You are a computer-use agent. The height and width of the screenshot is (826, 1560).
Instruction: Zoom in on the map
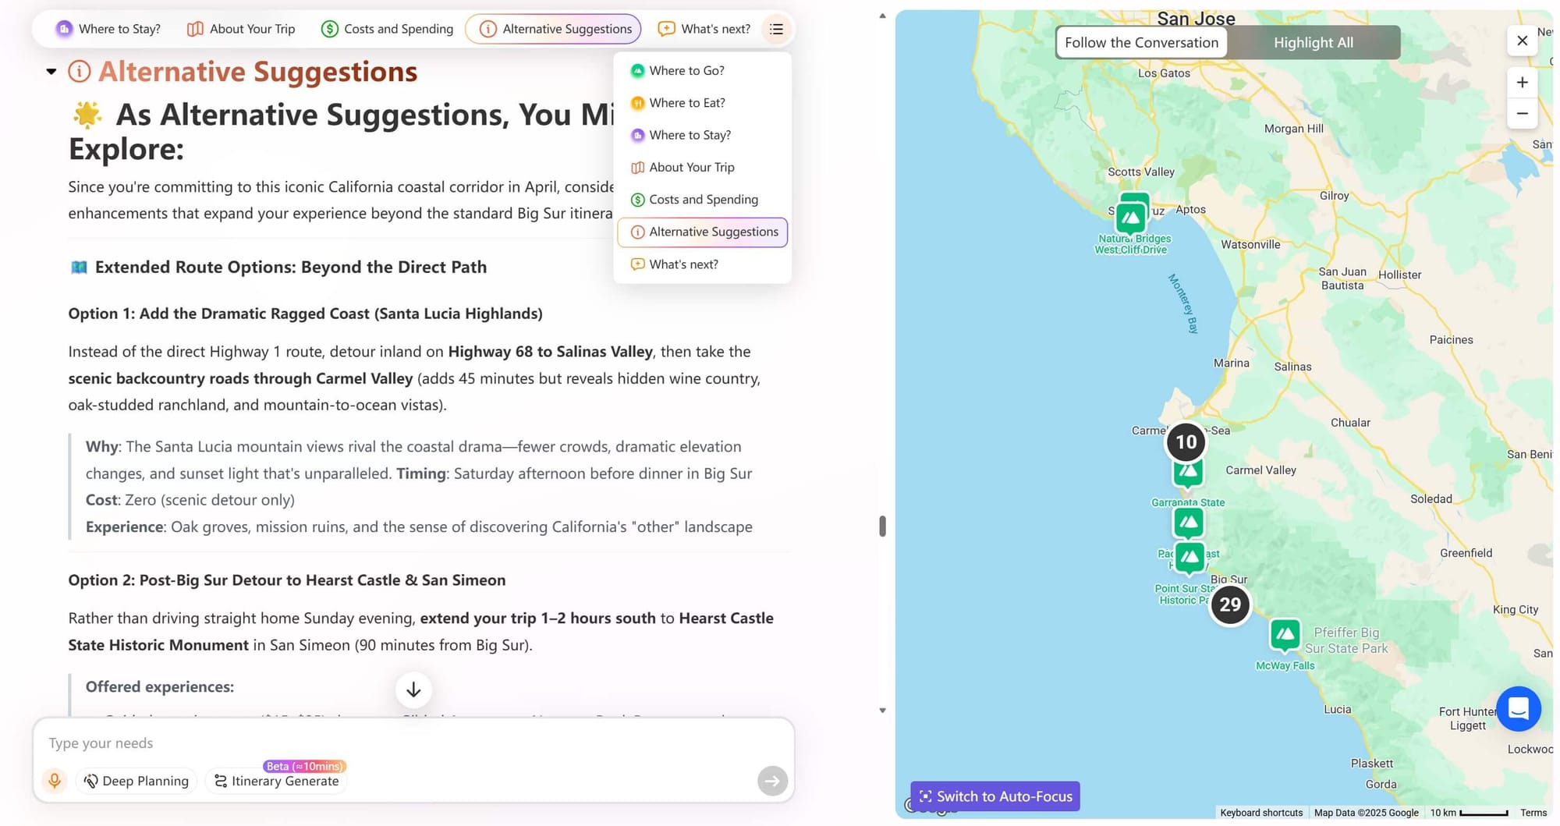[1522, 83]
